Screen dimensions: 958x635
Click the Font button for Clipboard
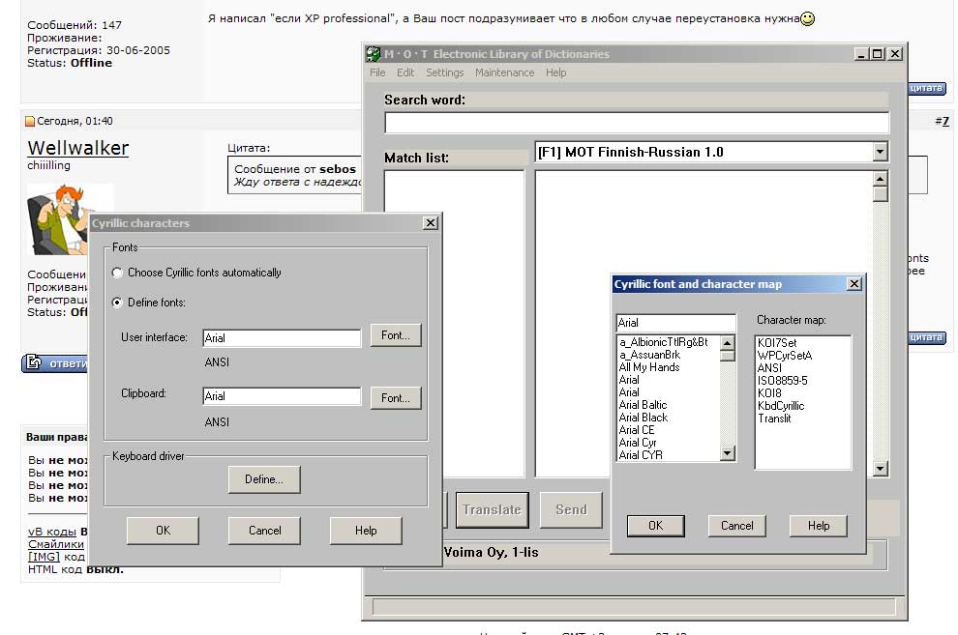(396, 397)
